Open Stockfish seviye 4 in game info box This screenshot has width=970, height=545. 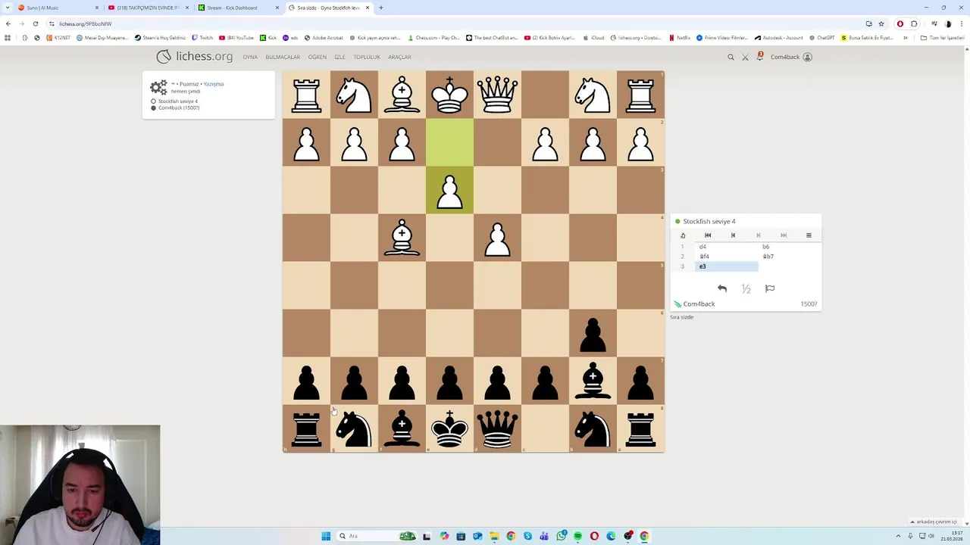click(178, 101)
